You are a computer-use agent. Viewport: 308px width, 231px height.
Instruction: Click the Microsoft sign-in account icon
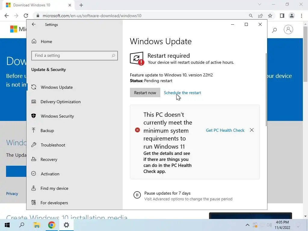(288, 30)
